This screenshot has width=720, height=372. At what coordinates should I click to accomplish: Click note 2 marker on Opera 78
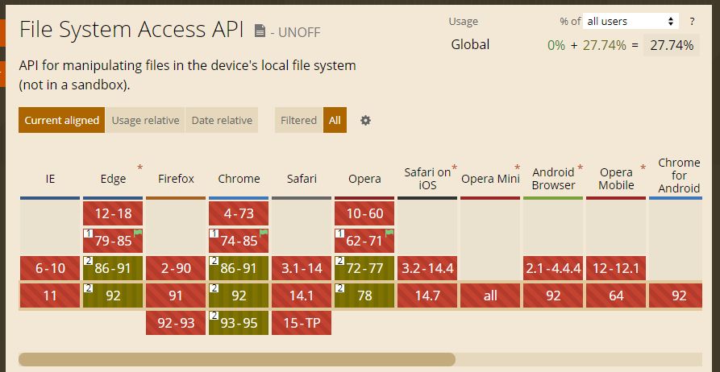click(339, 288)
